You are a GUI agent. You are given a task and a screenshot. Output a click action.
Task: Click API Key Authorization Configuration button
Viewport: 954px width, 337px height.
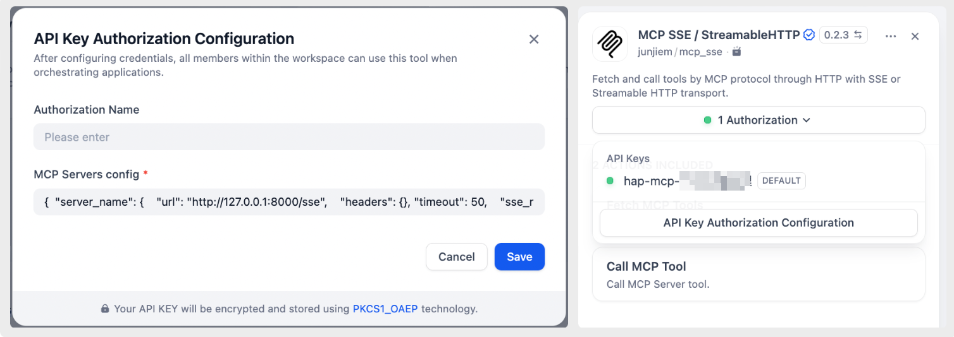click(x=758, y=223)
